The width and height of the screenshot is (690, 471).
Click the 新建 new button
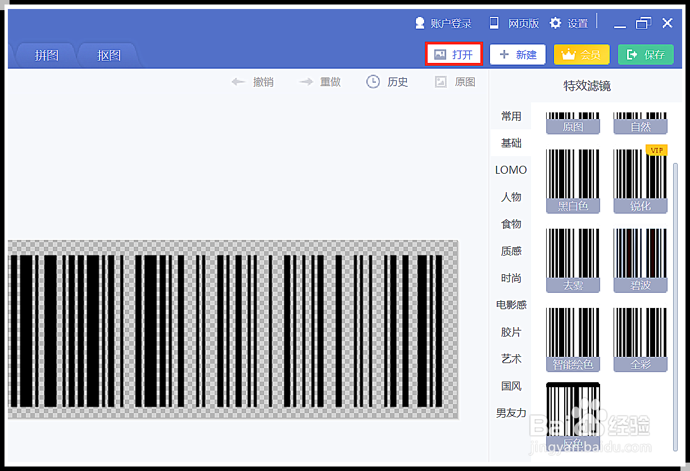coord(517,55)
